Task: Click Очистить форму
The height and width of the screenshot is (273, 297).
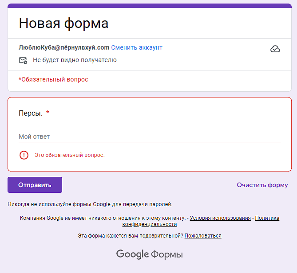Action: pos(262,185)
